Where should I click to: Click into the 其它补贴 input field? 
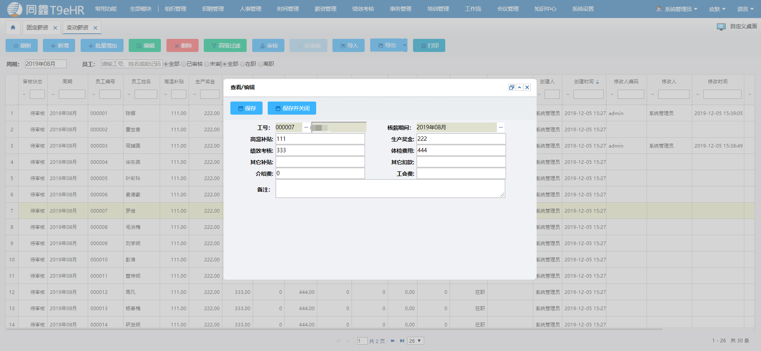(320, 162)
